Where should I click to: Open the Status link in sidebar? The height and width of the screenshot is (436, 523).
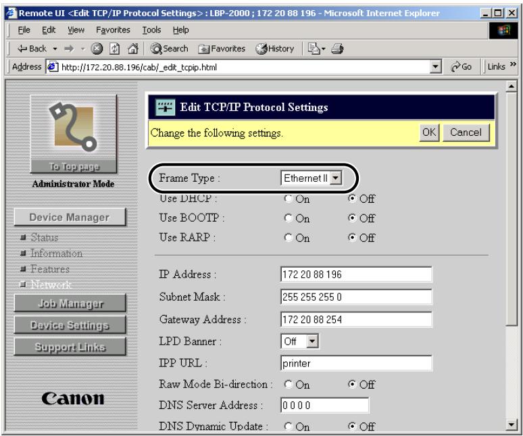45,237
